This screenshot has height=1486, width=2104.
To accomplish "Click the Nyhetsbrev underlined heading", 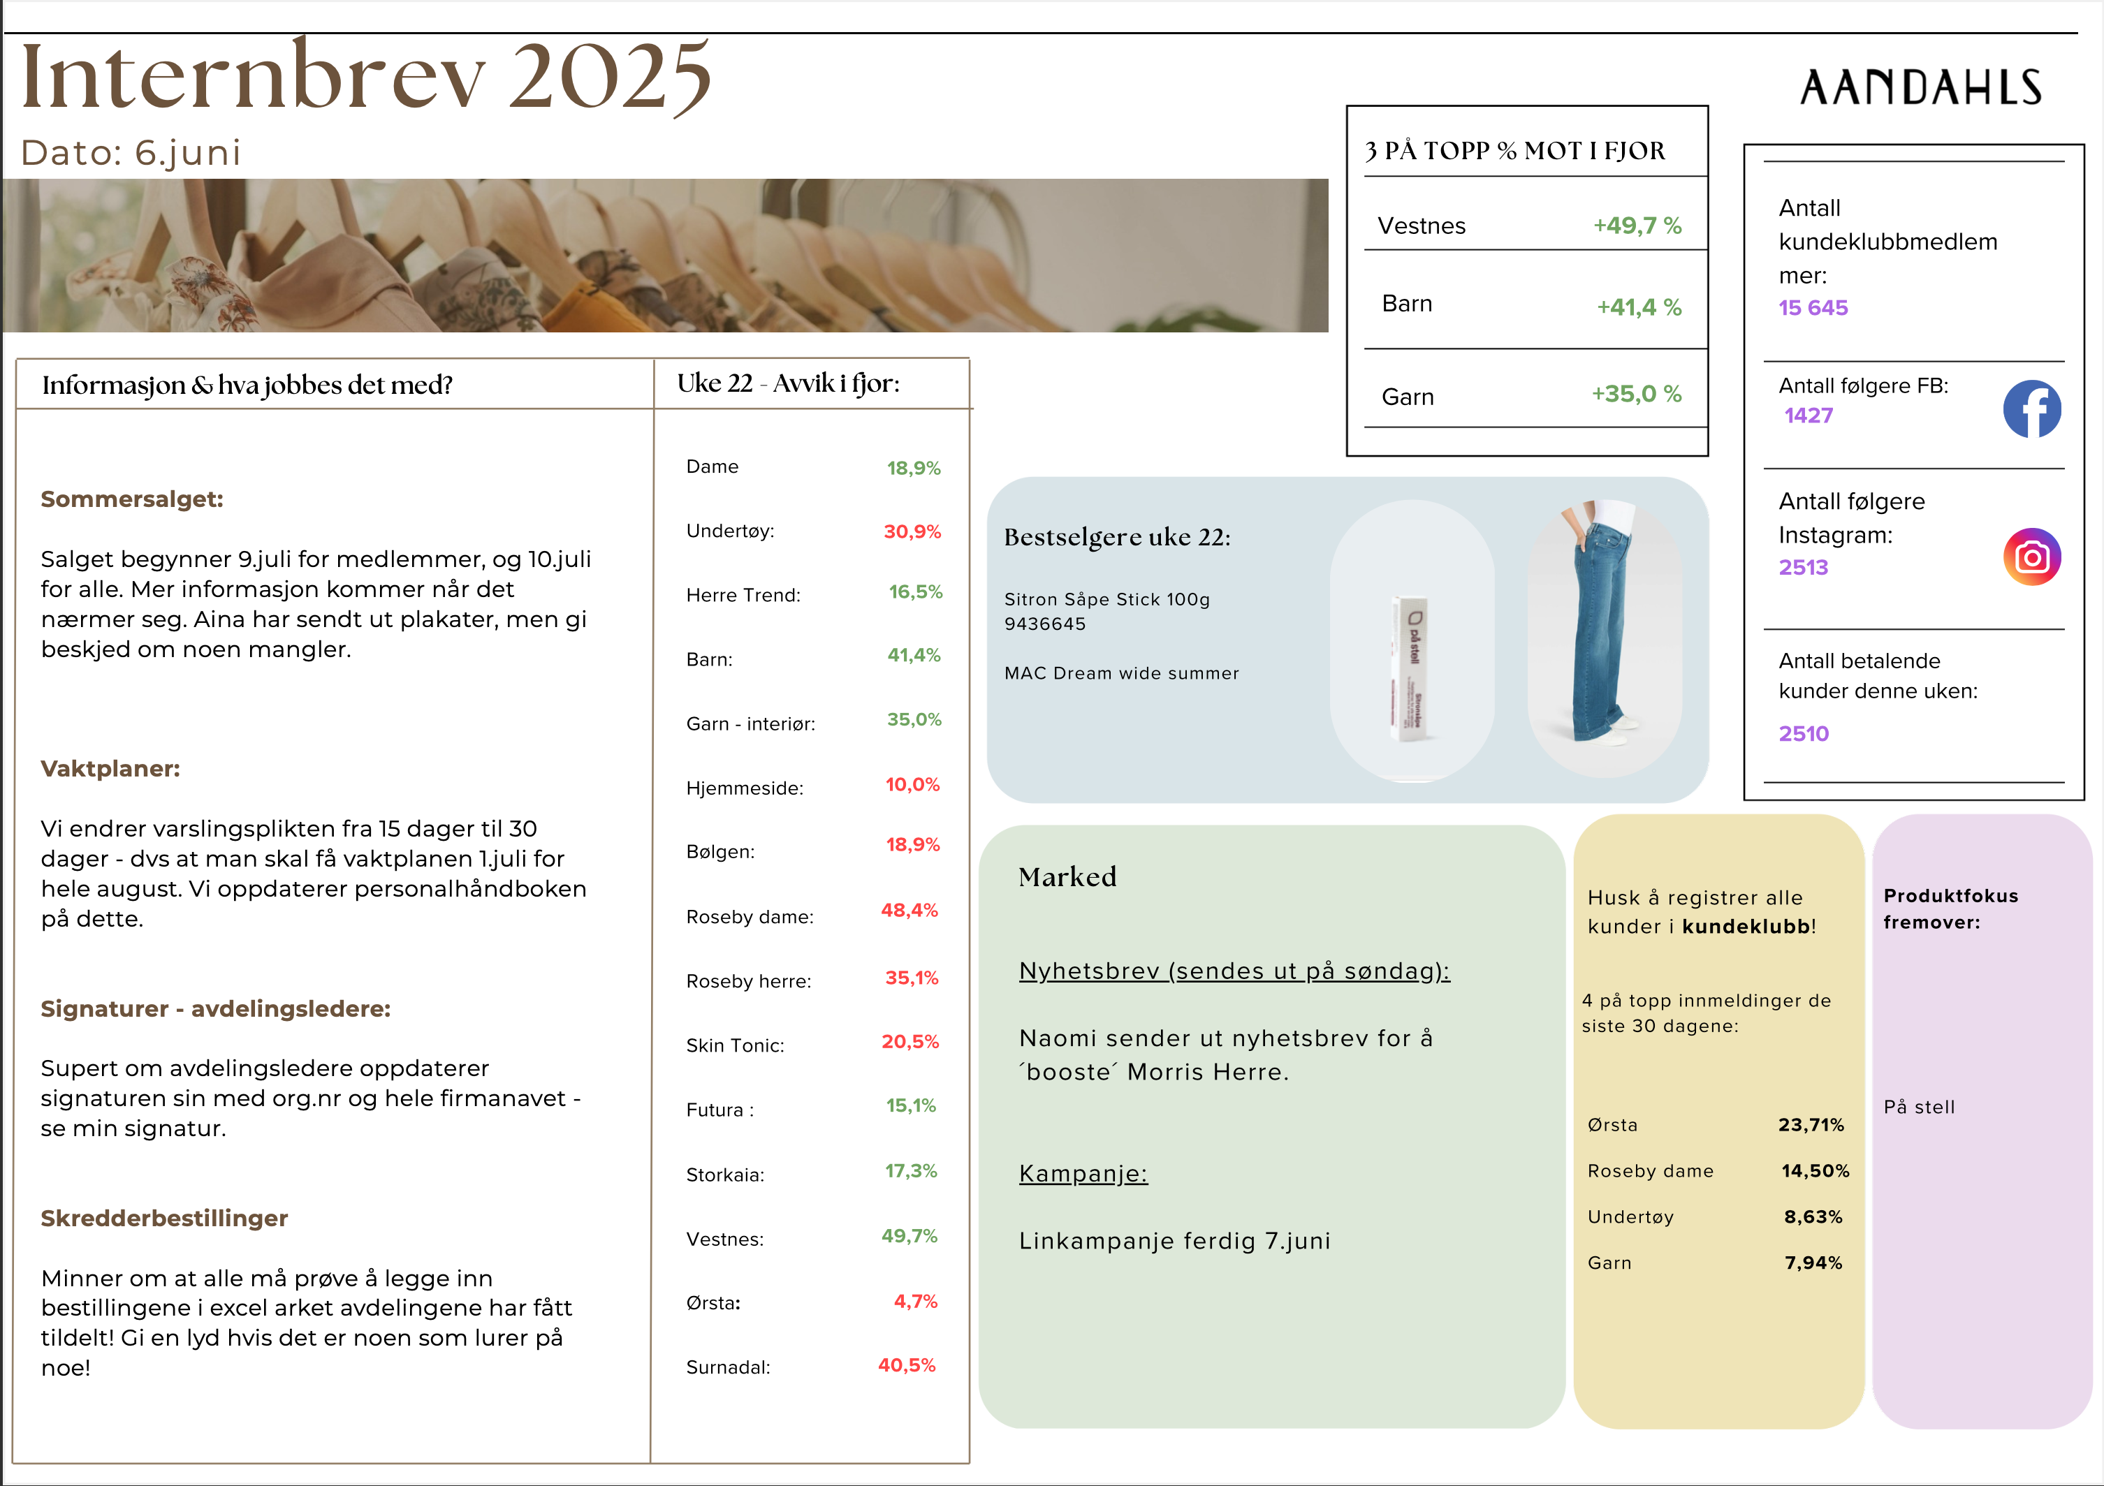I will click(1234, 971).
